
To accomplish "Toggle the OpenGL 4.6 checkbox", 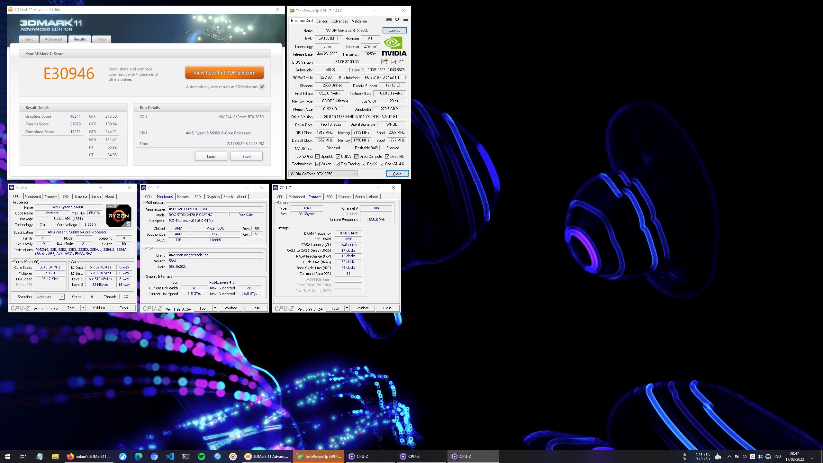I will pyautogui.click(x=382, y=164).
